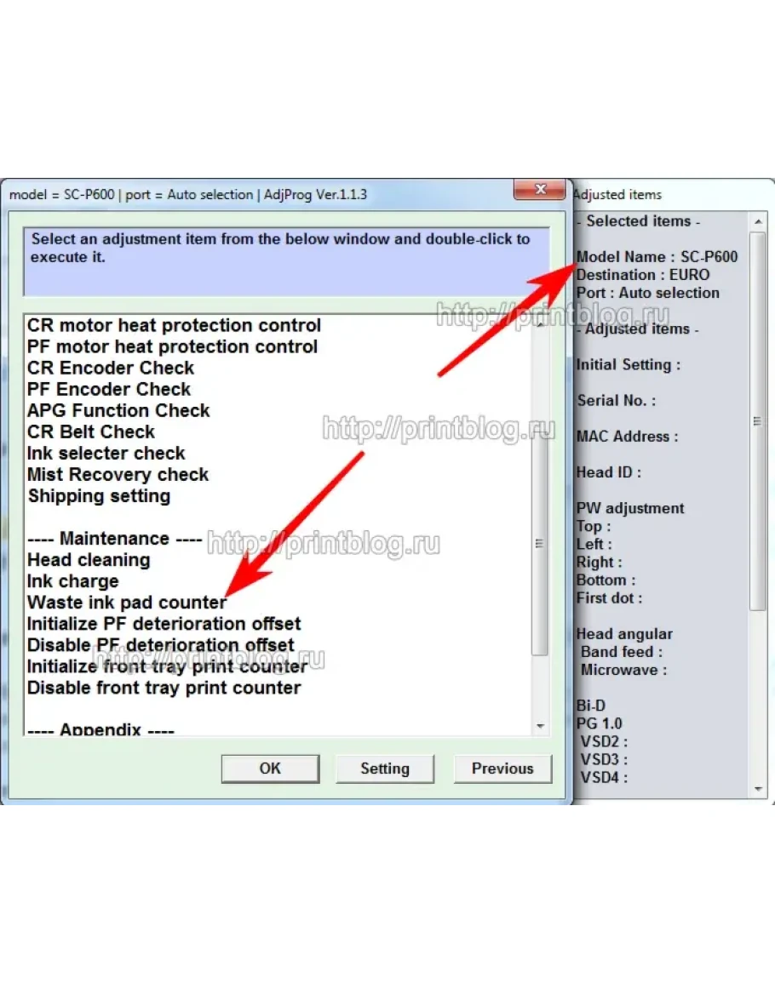Click Adjusted items panel scroll down arrow
This screenshot has width=775, height=983.
pyautogui.click(x=757, y=789)
